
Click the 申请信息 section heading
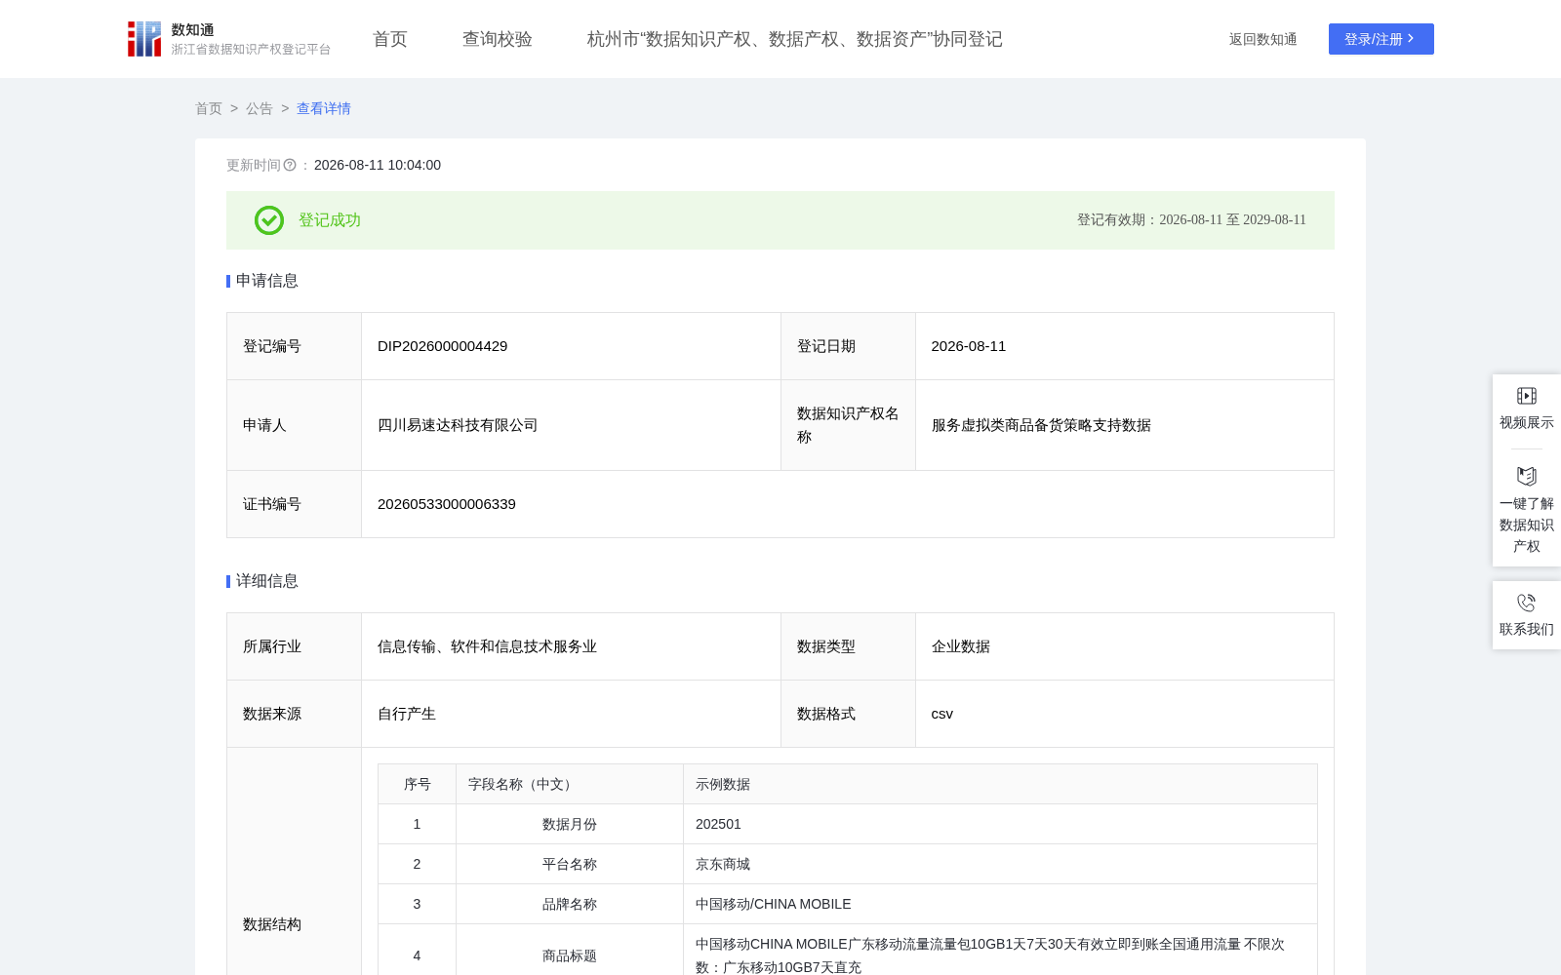[x=267, y=281]
